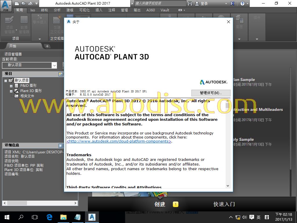Click the yellow notification badge beside 创建

pyautogui.click(x=175, y=204)
